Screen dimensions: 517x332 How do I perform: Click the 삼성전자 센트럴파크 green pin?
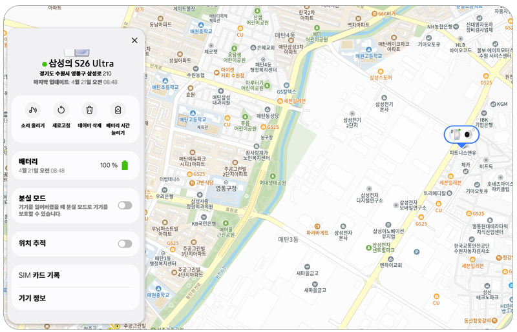pyautogui.click(x=368, y=248)
